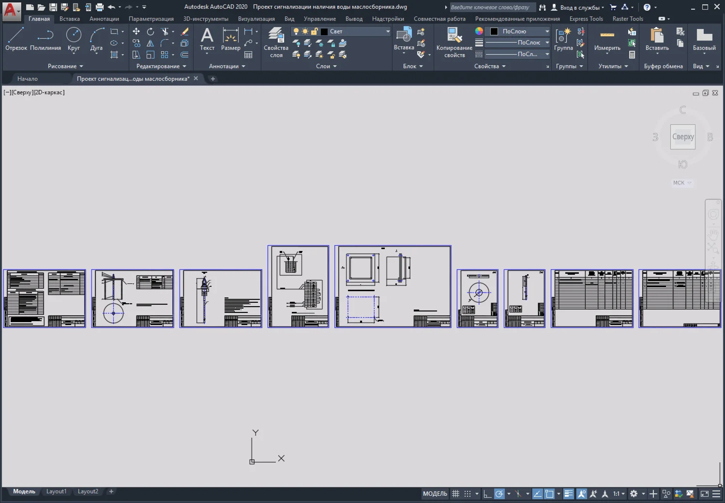
Task: Click the Размер dimension tool
Action: [x=230, y=39]
